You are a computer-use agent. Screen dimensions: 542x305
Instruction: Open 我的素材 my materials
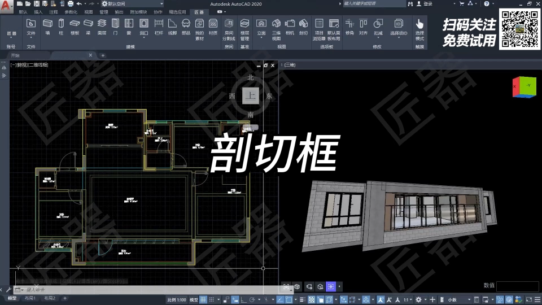199,29
